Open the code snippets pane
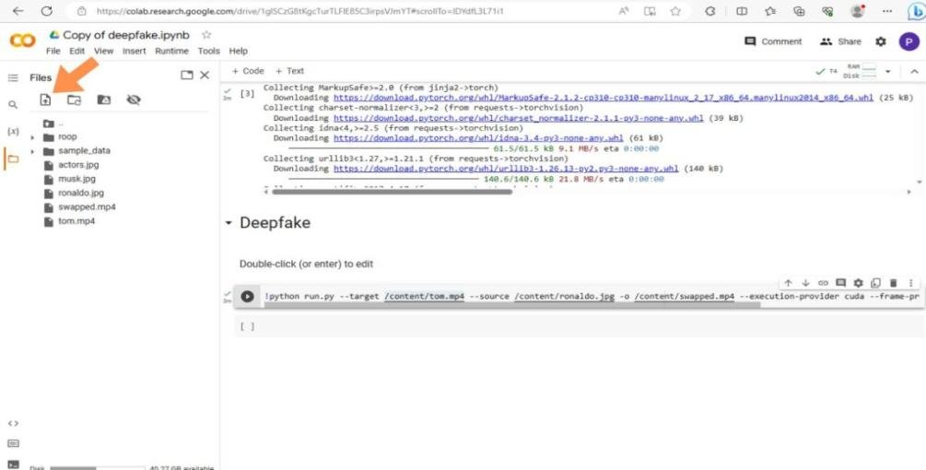 click(13, 423)
